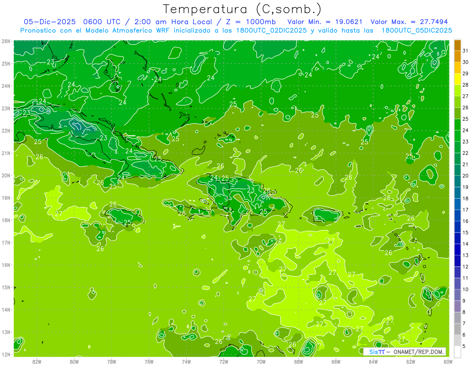476x367 pixels.
Task: Click the '22' label on color scale
Action: point(465,153)
